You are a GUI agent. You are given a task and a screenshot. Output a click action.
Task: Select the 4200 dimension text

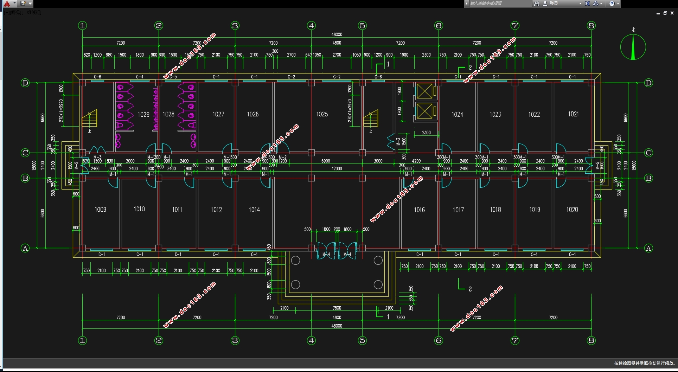pos(416,161)
